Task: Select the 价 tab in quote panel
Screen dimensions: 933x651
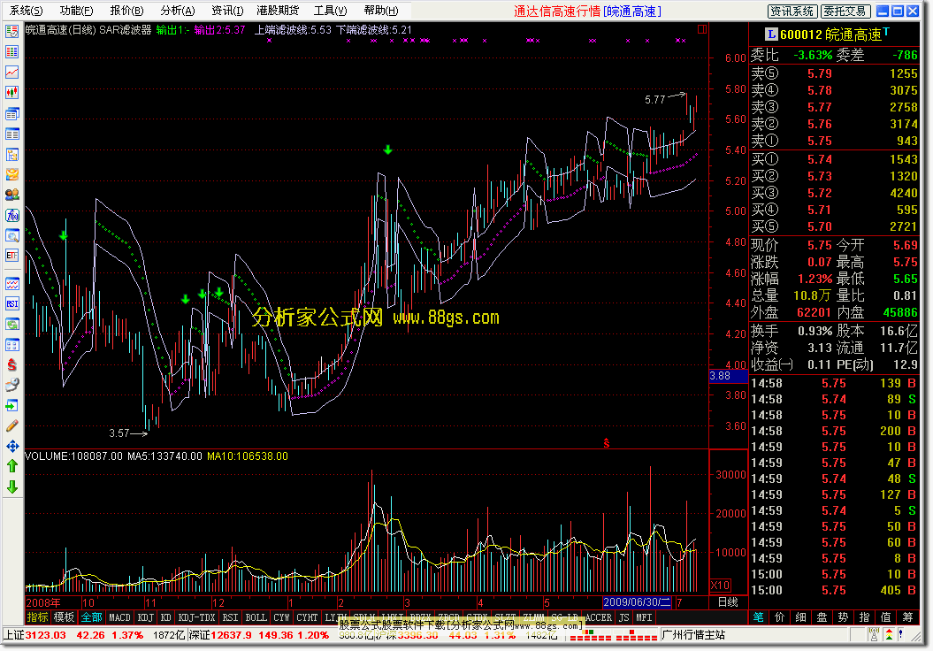Action: [x=779, y=617]
